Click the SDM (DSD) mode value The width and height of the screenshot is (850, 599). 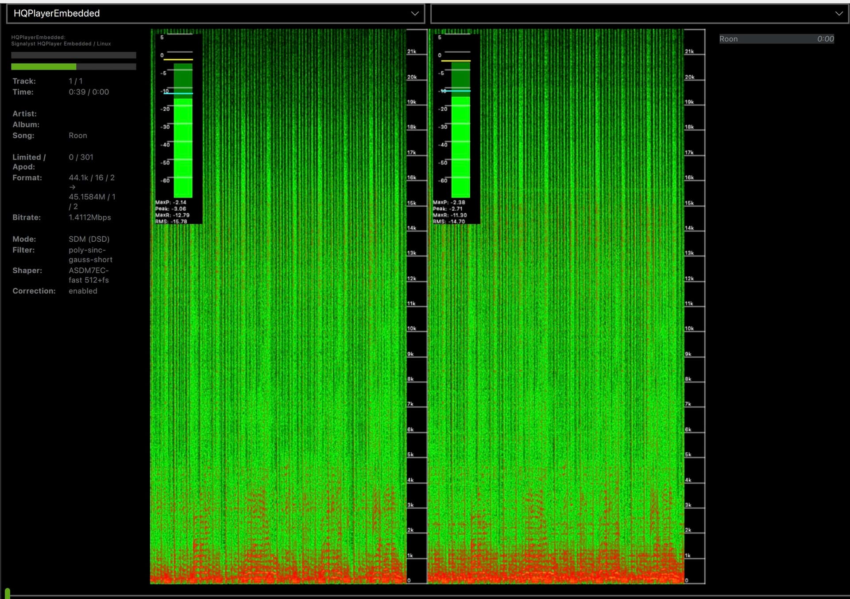point(89,239)
